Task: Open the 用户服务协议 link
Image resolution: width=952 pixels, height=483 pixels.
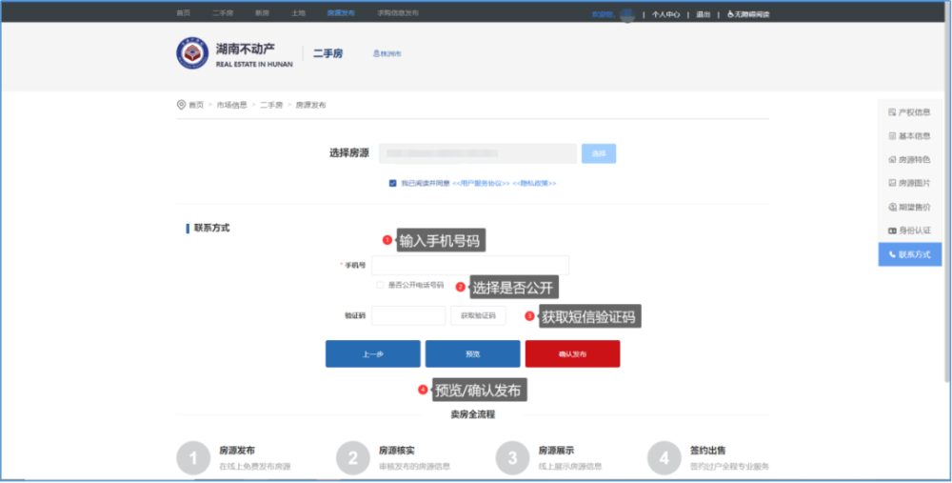Action: point(481,184)
